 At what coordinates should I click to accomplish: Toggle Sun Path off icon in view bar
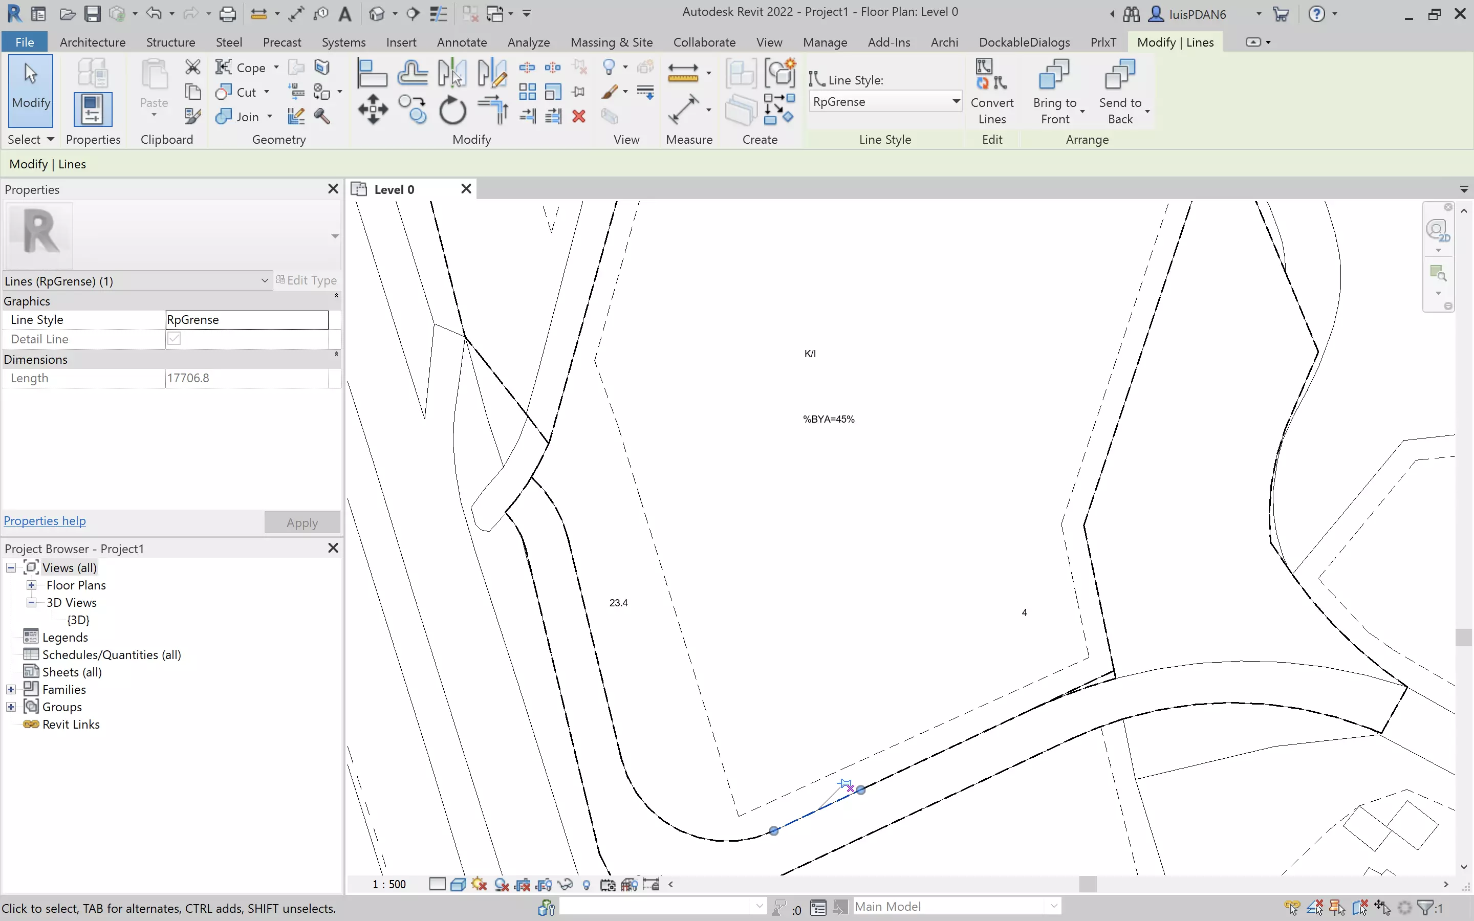click(x=479, y=885)
